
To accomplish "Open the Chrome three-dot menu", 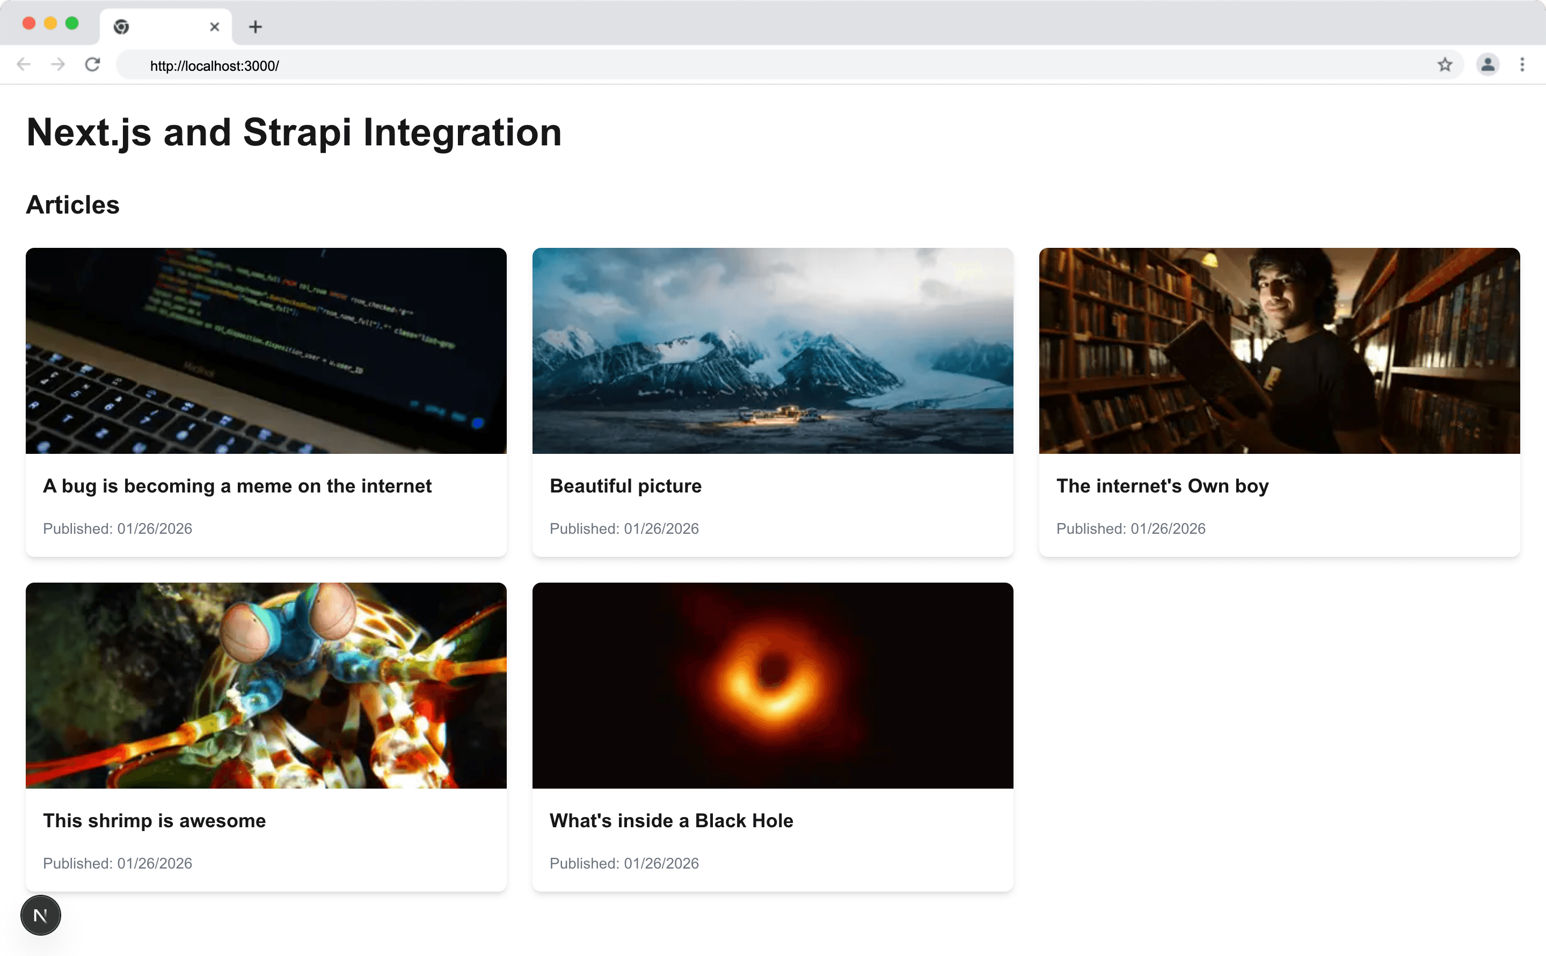I will coord(1522,64).
